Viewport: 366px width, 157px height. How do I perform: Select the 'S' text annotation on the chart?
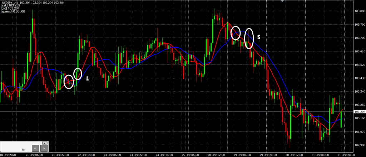pos(259,37)
